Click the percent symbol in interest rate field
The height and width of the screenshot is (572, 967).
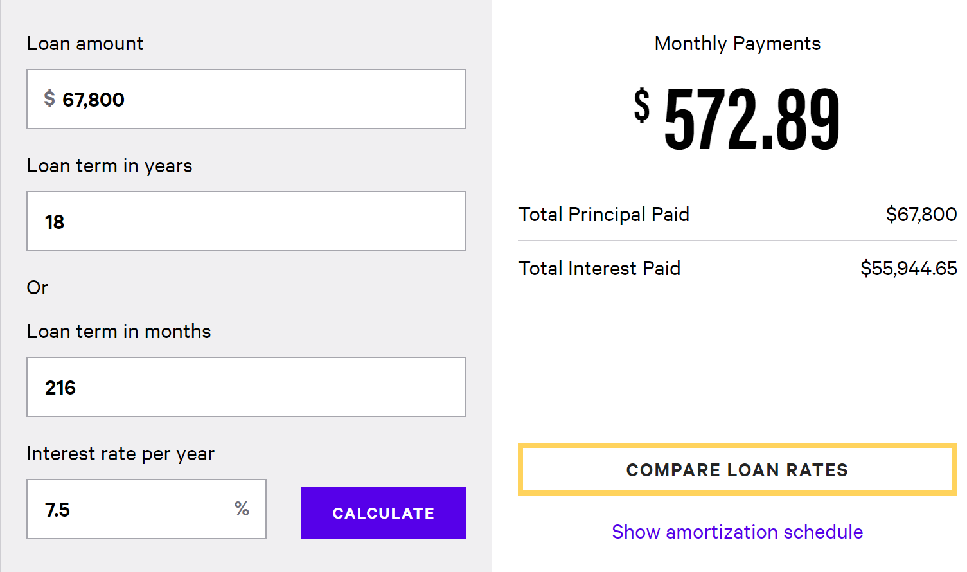(x=242, y=509)
